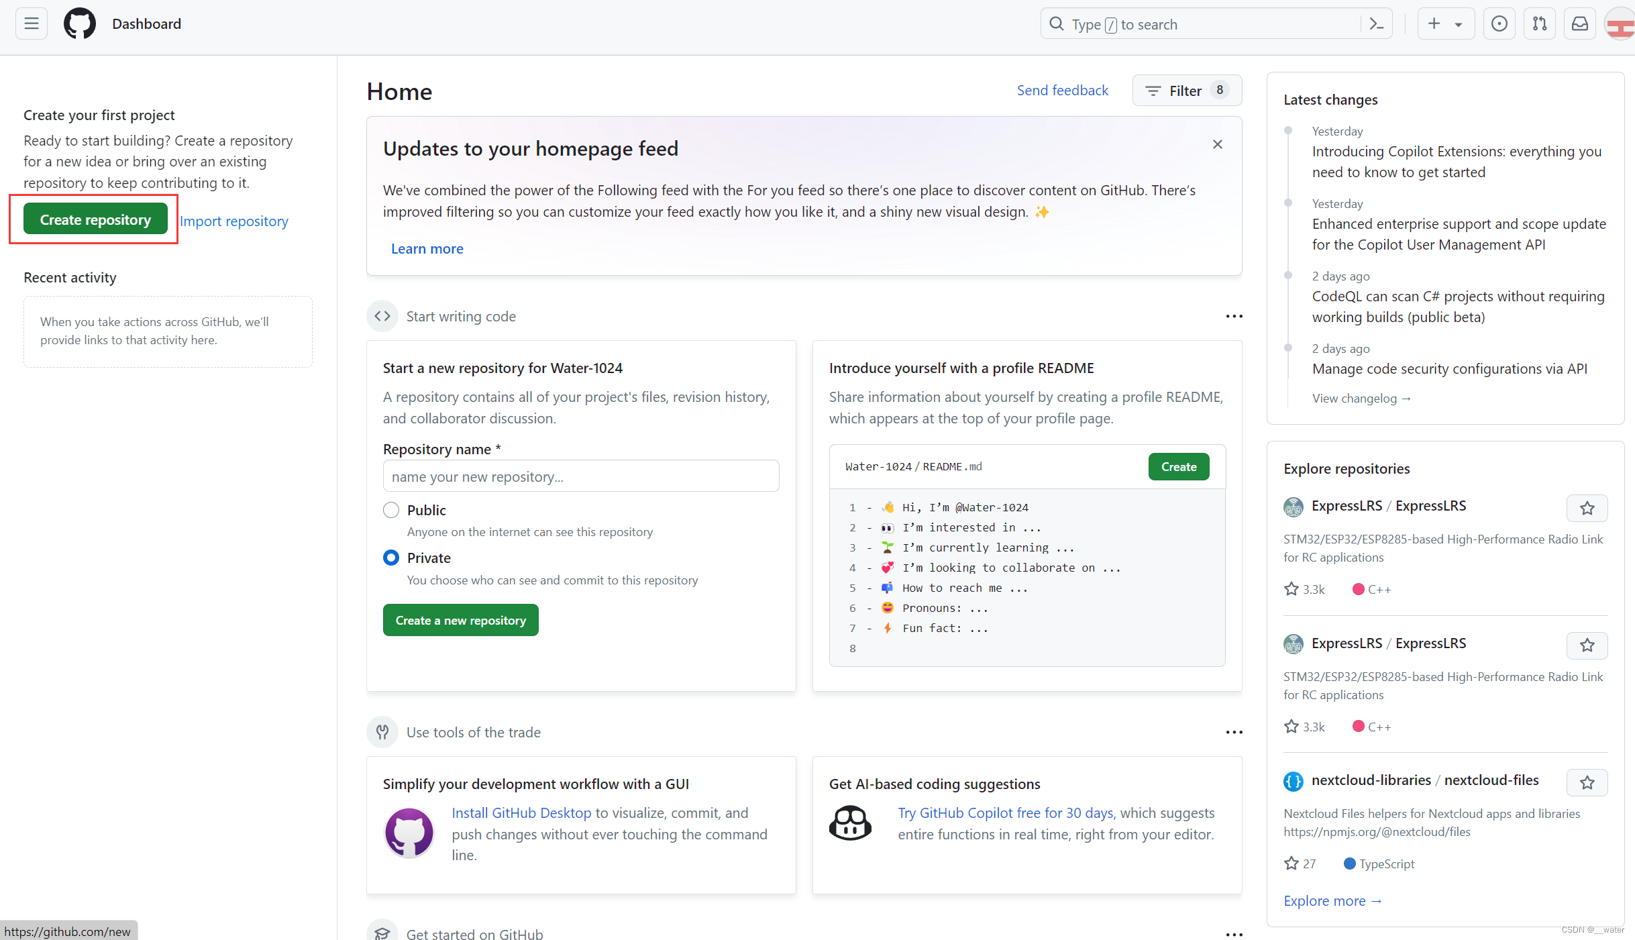Star the first ExpressLRS repository
1635x940 pixels.
point(1587,508)
